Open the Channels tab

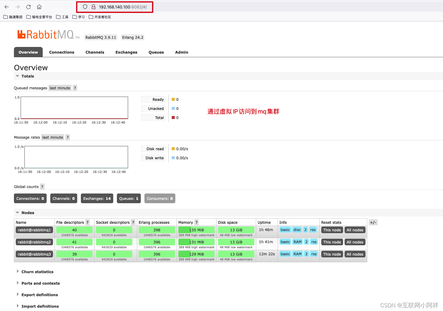pyautogui.click(x=95, y=52)
